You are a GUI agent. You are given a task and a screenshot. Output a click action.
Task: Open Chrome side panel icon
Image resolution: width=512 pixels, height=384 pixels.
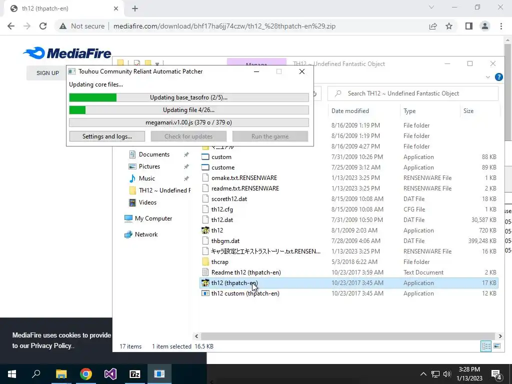coord(469,26)
